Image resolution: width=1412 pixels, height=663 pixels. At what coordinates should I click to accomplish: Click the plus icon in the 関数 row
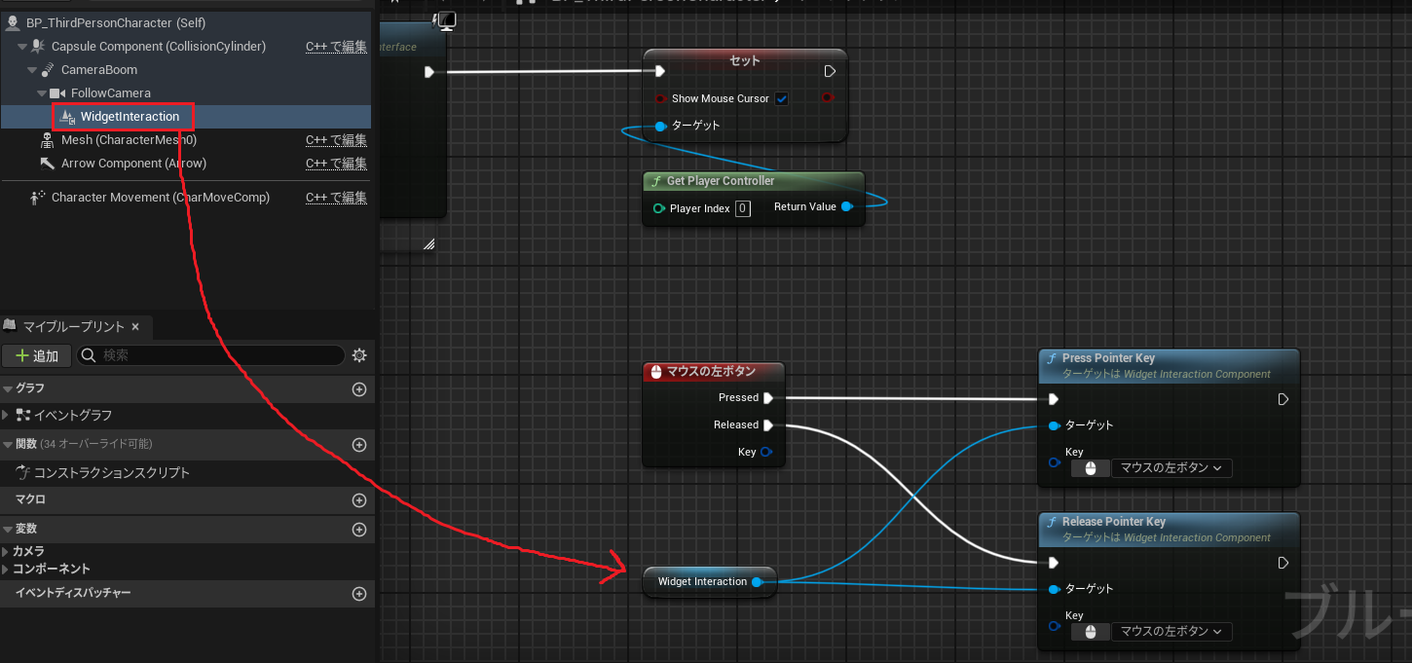359,445
